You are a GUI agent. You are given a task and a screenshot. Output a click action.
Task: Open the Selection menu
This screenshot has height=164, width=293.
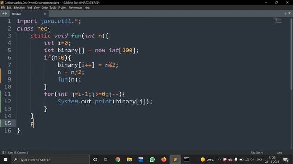[19, 8]
